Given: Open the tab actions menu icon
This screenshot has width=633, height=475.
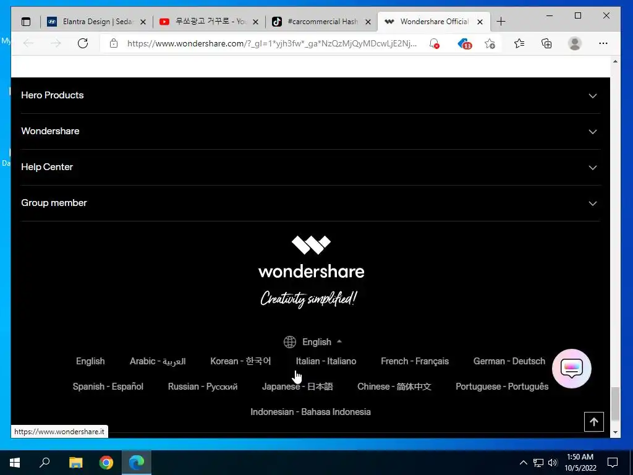Looking at the screenshot, I should pyautogui.click(x=26, y=22).
